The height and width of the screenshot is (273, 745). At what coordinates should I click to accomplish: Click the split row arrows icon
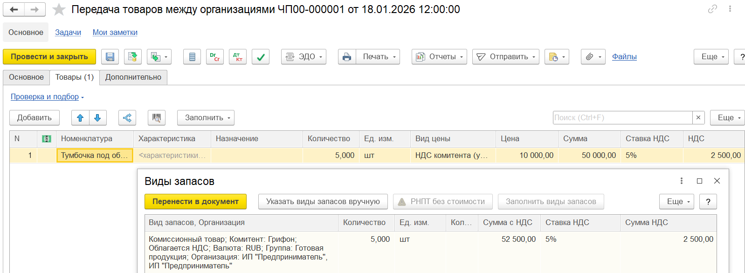[127, 118]
